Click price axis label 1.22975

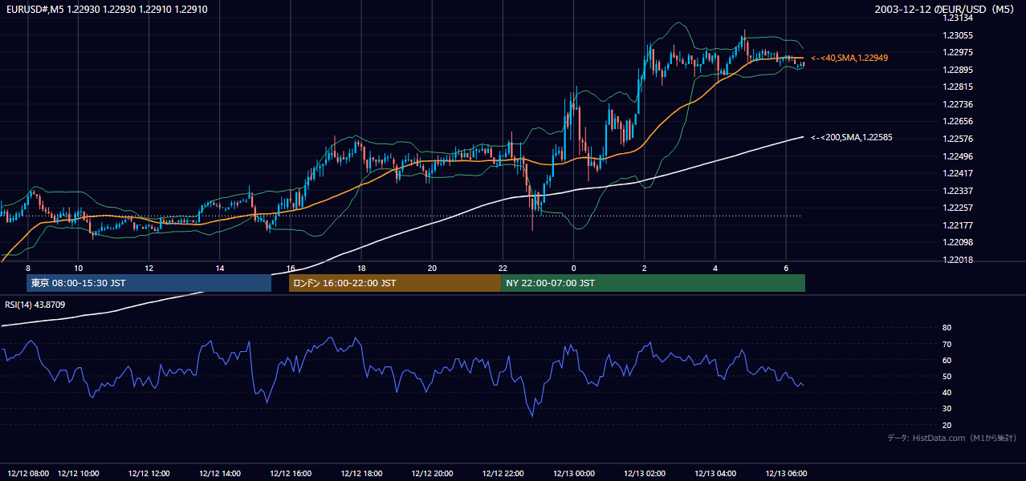(958, 52)
